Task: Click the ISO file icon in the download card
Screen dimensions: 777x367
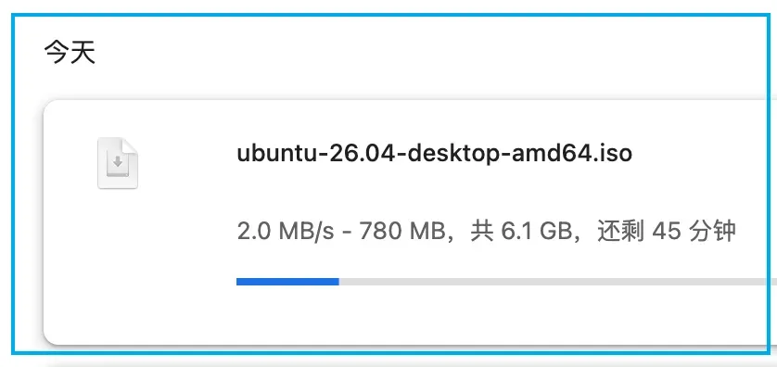Action: (118, 163)
